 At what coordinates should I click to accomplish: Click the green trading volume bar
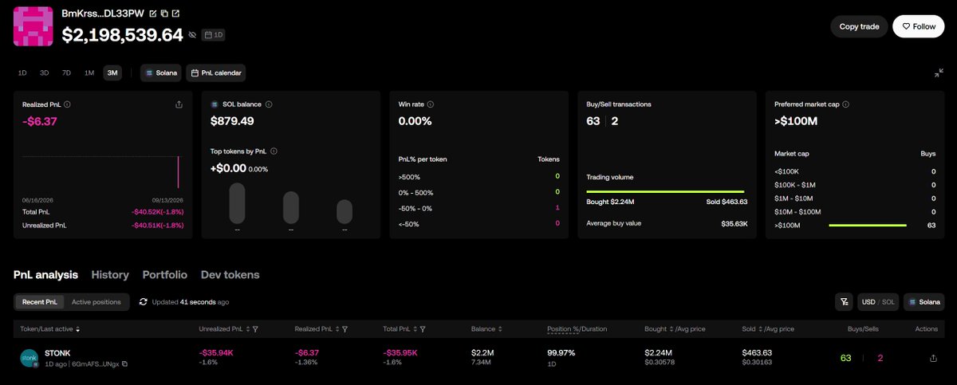[665, 191]
